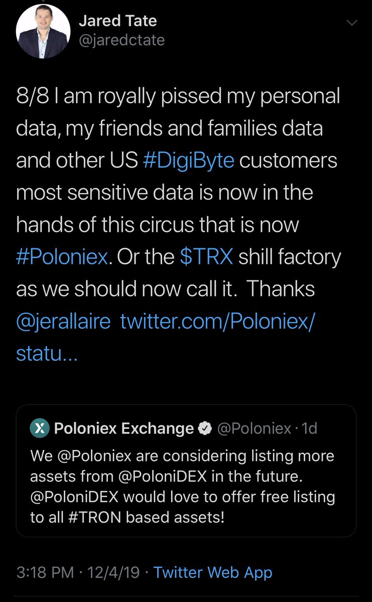Open the #Poloniex hashtag in the tweet

click(62, 256)
